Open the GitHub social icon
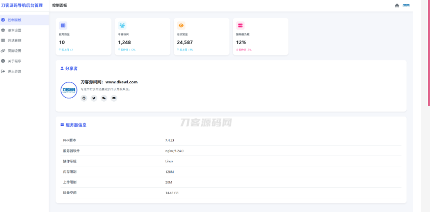The width and height of the screenshot is (430, 212). coord(84,98)
